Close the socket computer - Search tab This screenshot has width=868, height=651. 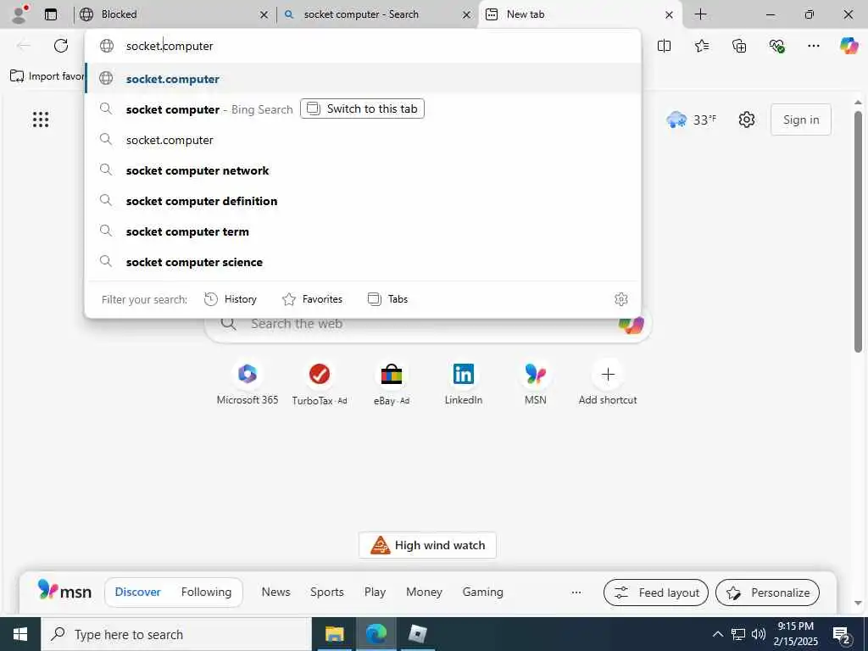467,15
